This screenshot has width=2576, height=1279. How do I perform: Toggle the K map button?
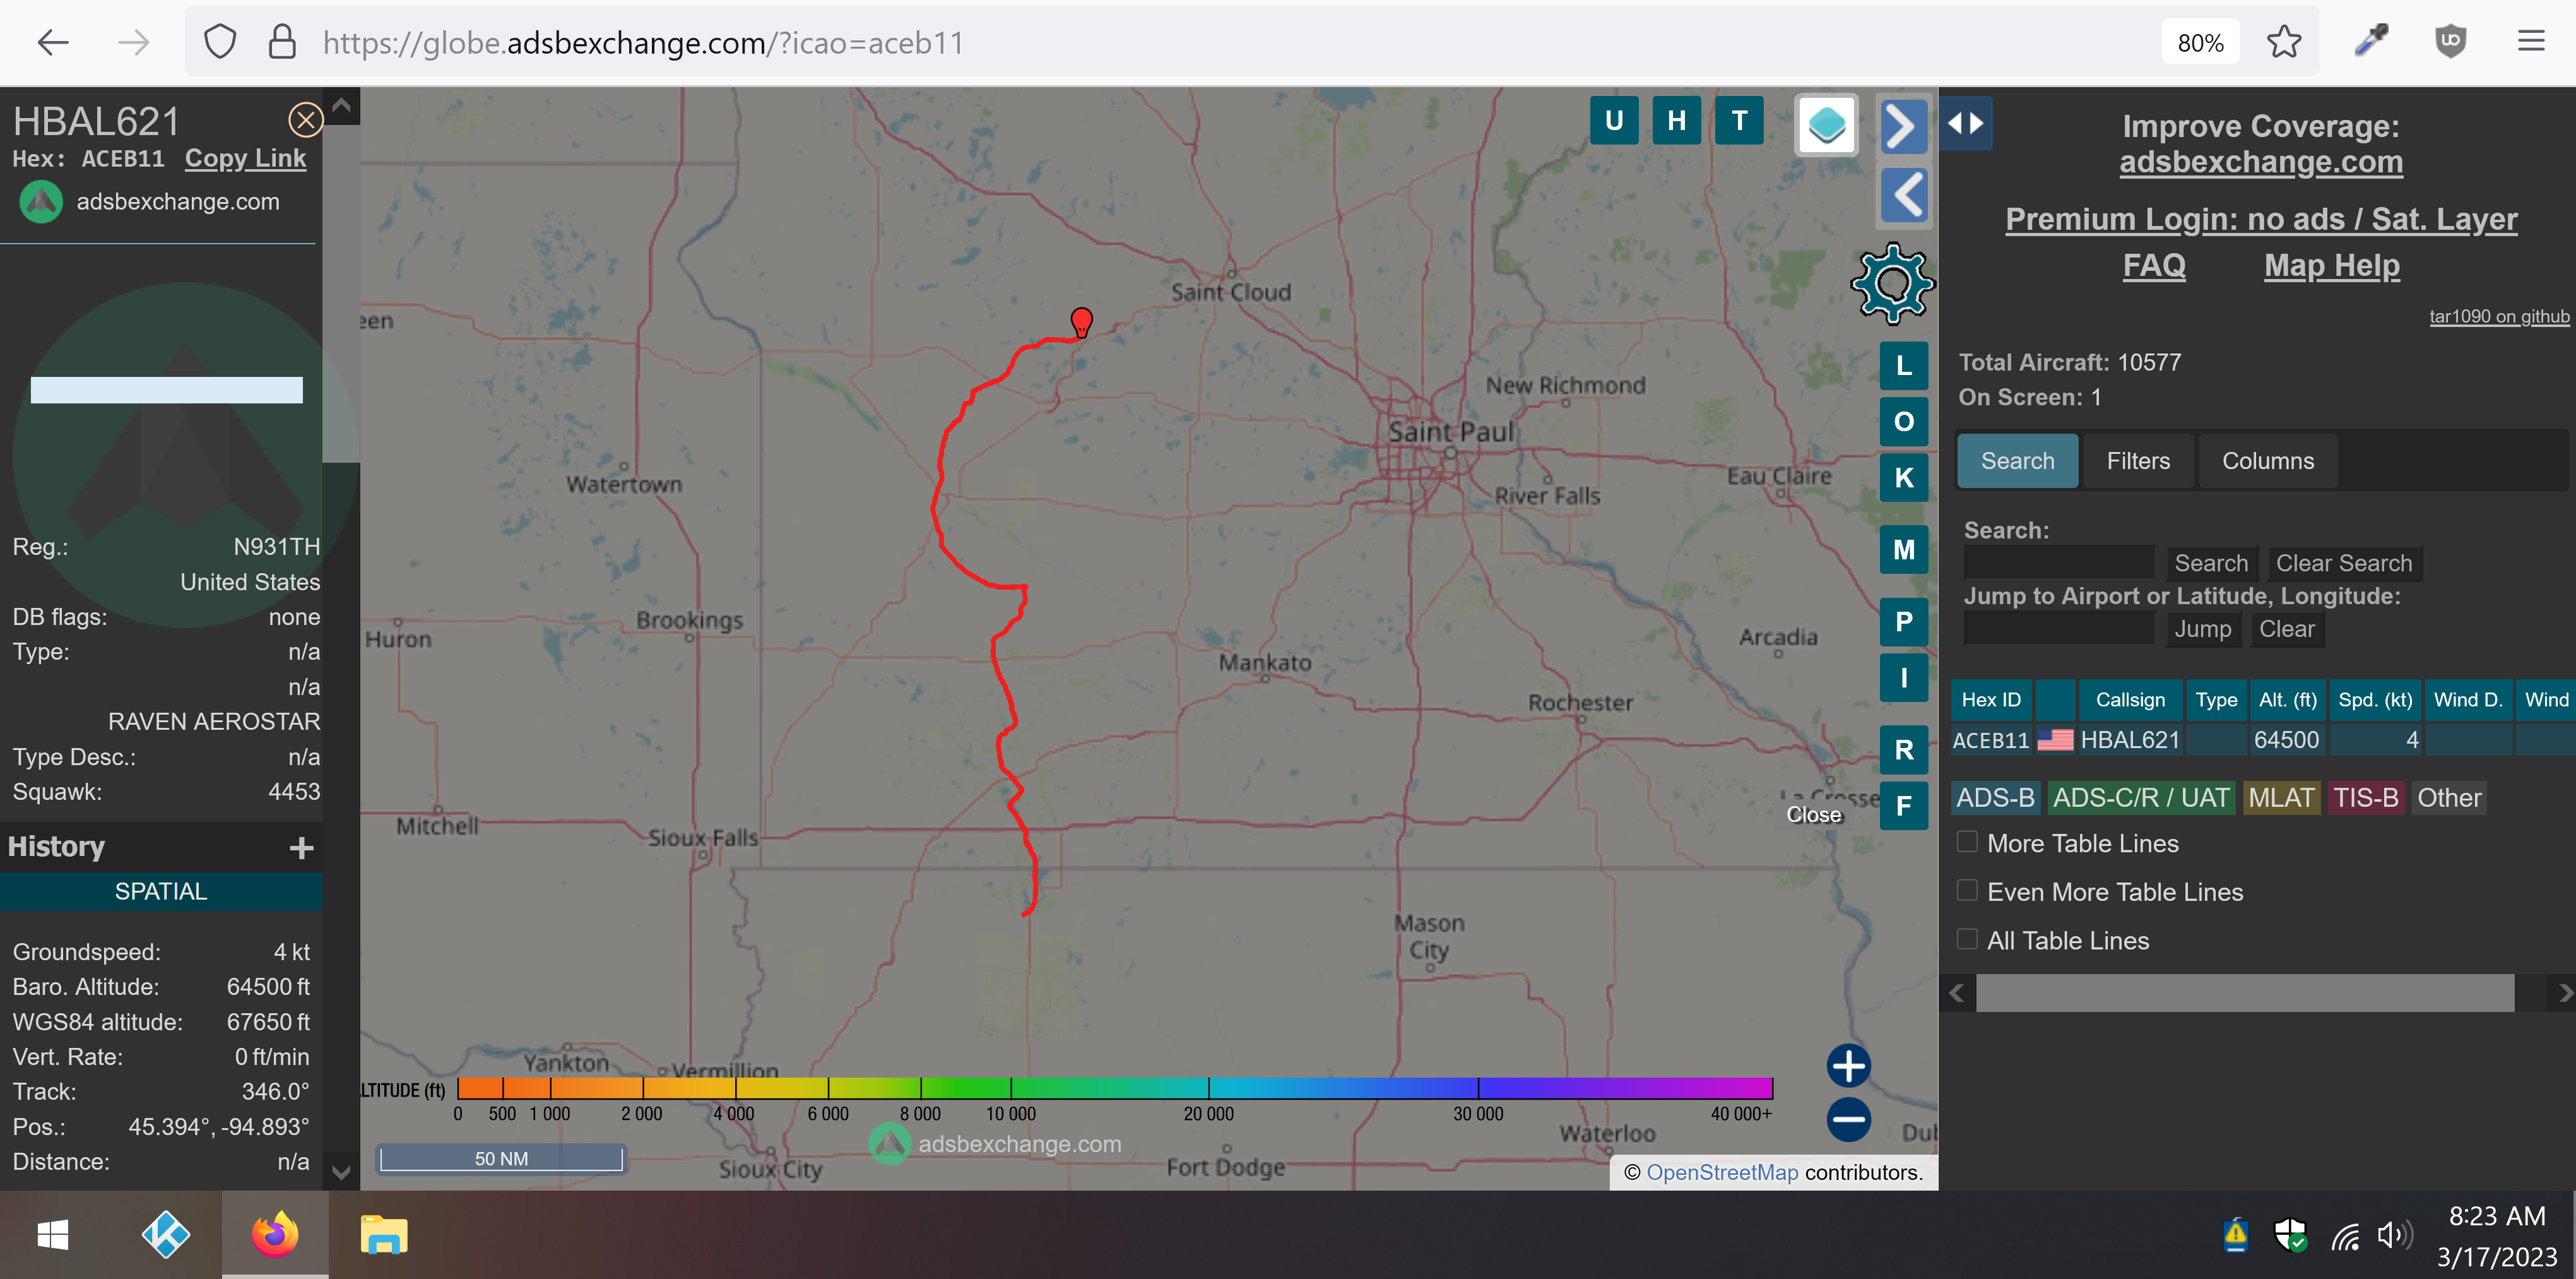[1904, 478]
